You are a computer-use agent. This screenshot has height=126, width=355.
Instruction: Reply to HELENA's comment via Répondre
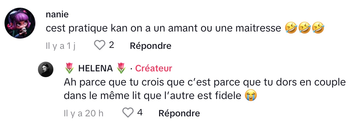coord(179,113)
